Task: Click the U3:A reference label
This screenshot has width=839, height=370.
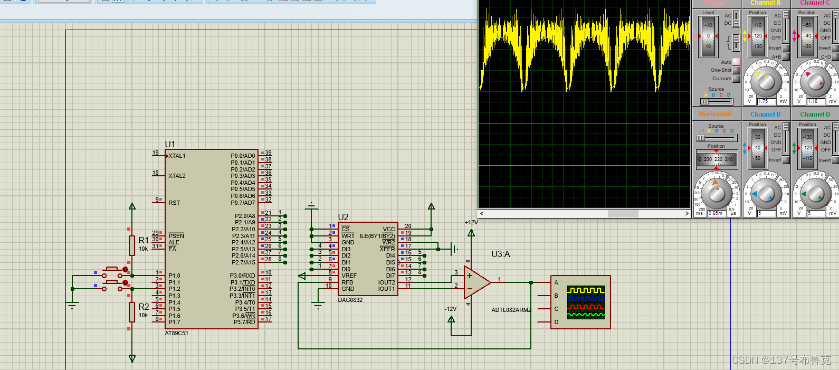Action: 501,254
